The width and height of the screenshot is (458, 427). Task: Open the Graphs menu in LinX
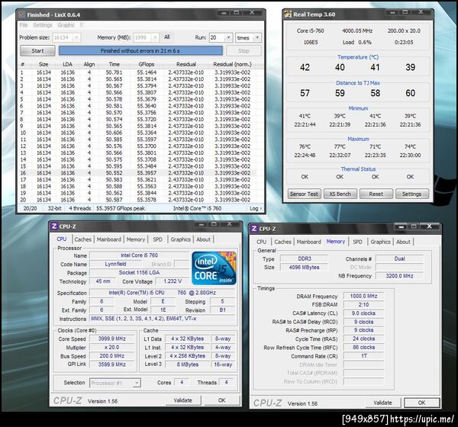pos(66,25)
